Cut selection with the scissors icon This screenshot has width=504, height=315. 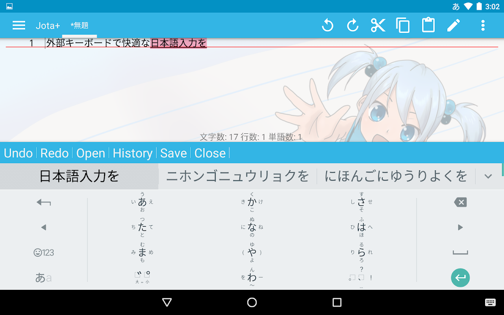(x=378, y=26)
